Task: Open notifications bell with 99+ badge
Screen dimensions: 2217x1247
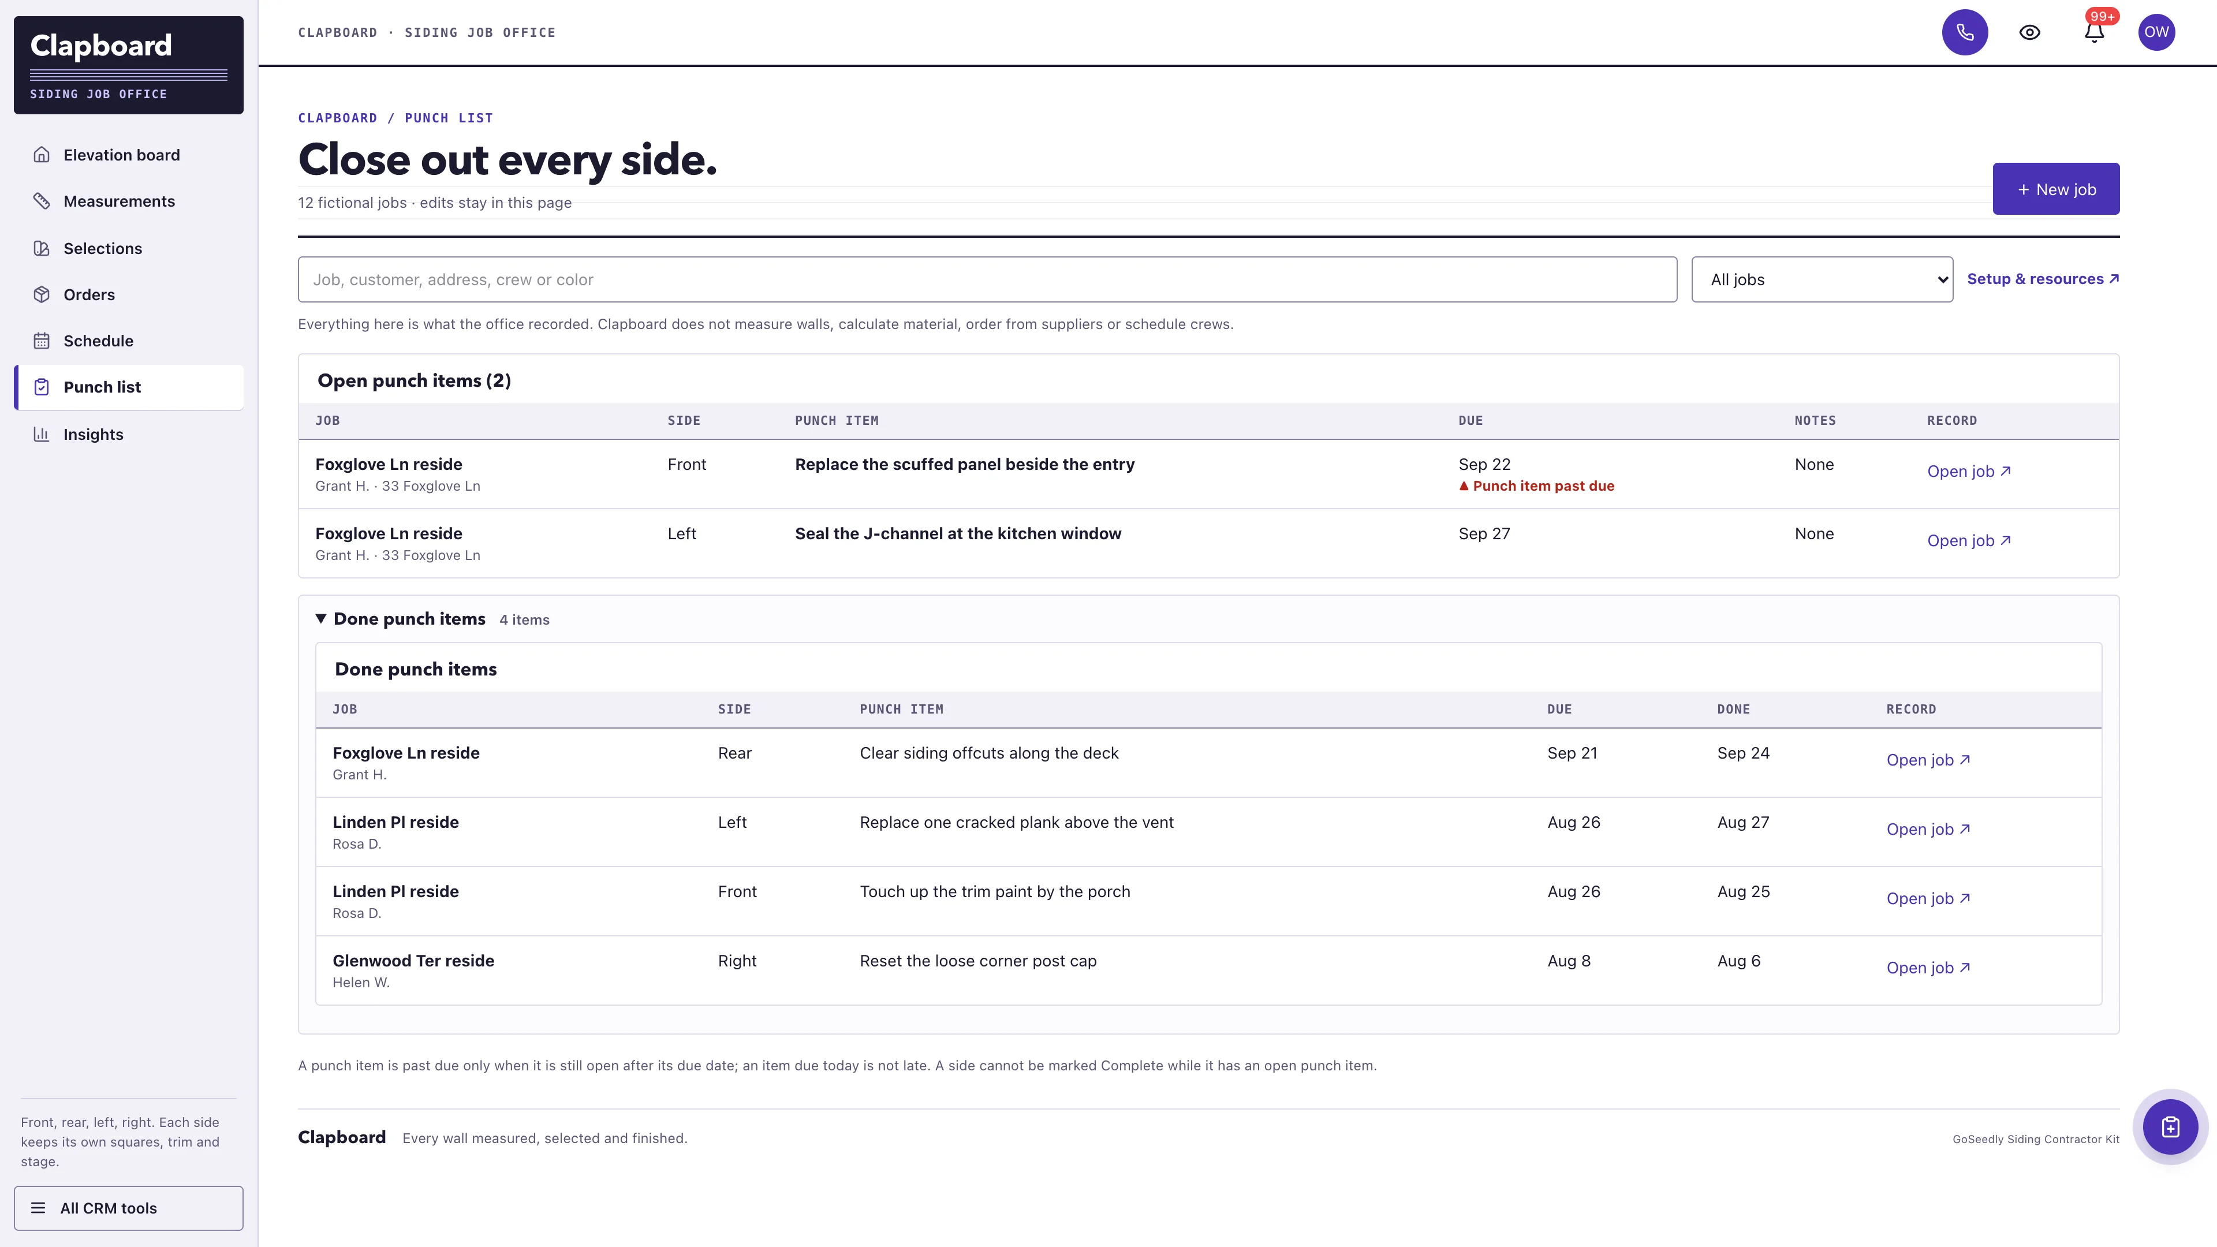Action: click(2094, 33)
